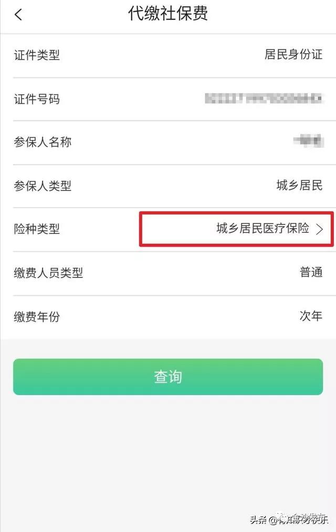Click the watermark logo icon near 头条

click(x=282, y=519)
